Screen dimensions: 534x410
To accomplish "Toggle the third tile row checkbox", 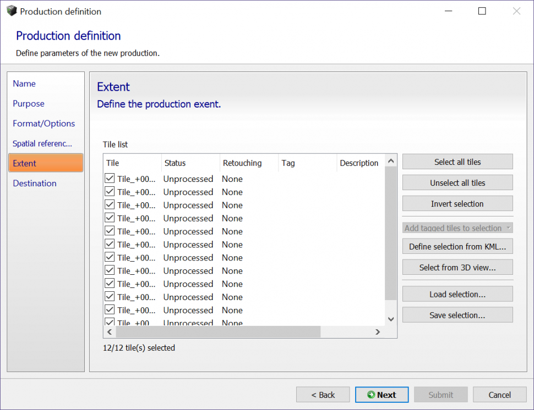I will coord(110,204).
